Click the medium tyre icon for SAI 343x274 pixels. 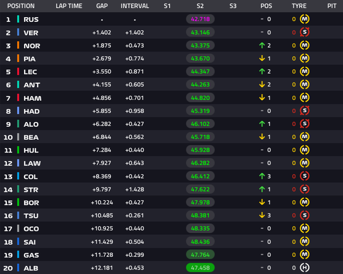coord(305,241)
